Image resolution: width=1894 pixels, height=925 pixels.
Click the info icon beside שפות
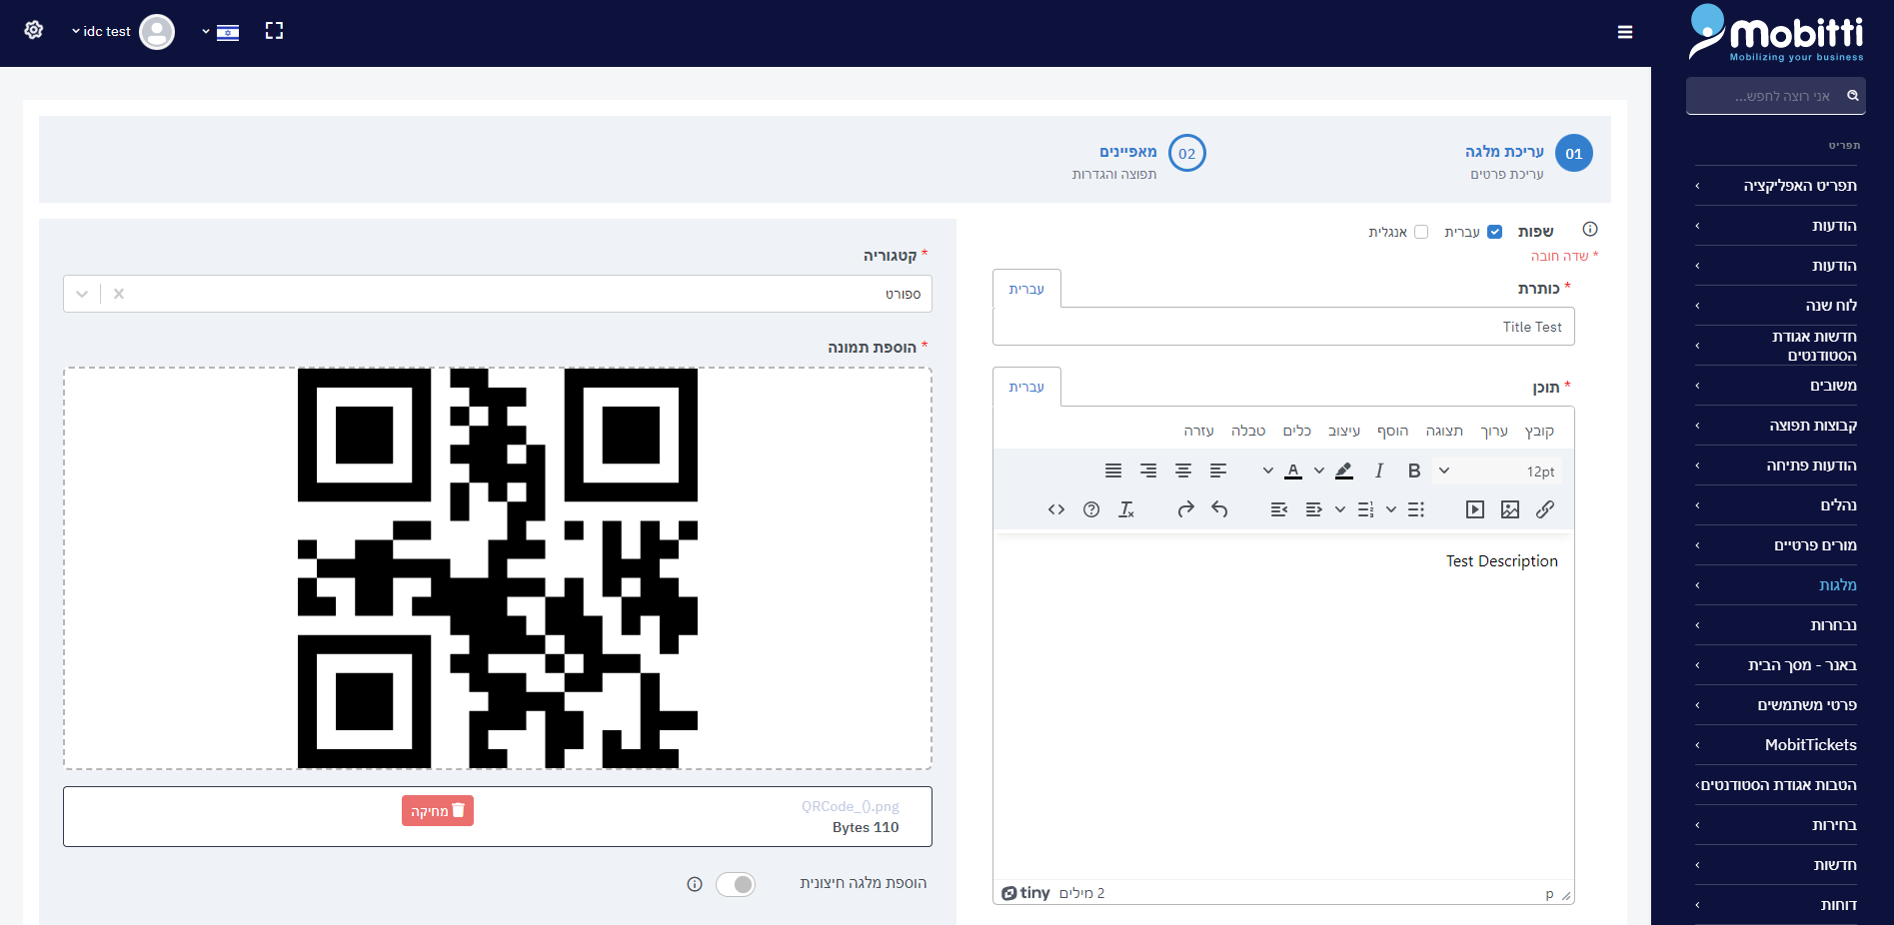(1590, 229)
